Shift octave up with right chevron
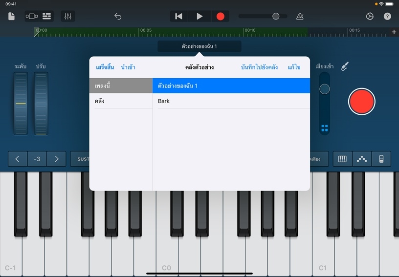The image size is (399, 277). click(56, 159)
